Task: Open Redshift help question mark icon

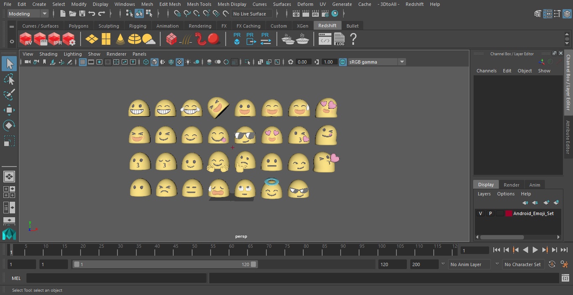Action: click(x=353, y=39)
